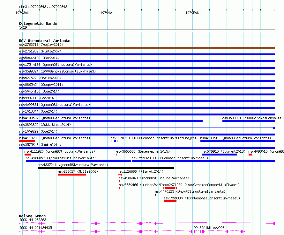284x235 pixels.
Task: Select nsv999711 (Coe2014) label
Action: 37,98
